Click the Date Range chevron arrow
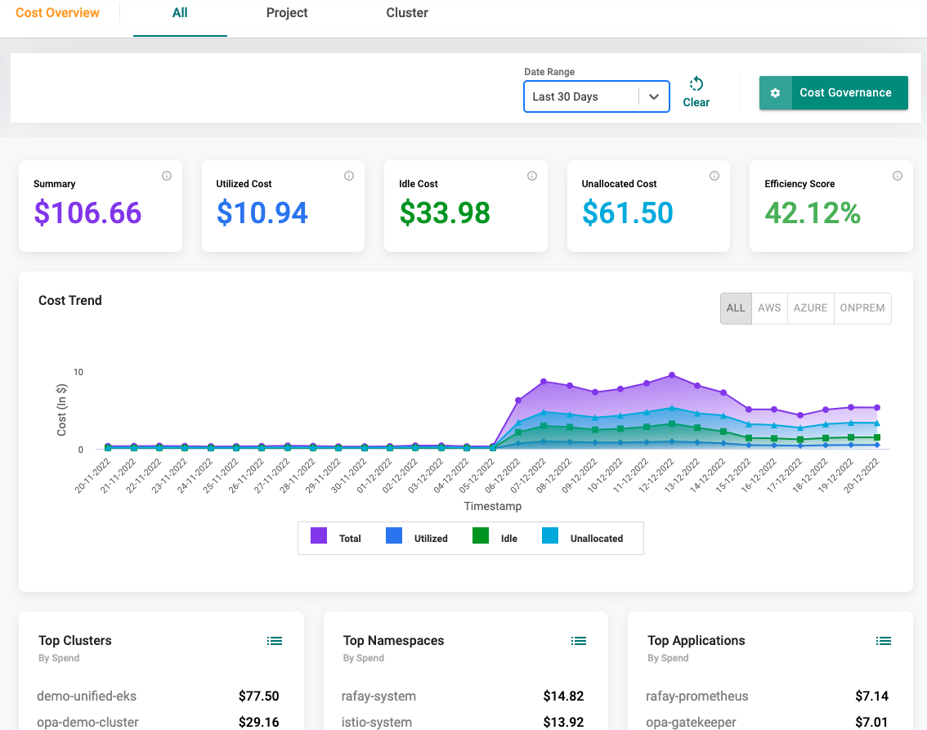 click(x=654, y=96)
